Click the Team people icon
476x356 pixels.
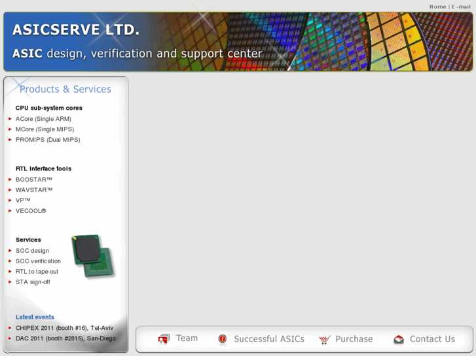[x=164, y=339]
